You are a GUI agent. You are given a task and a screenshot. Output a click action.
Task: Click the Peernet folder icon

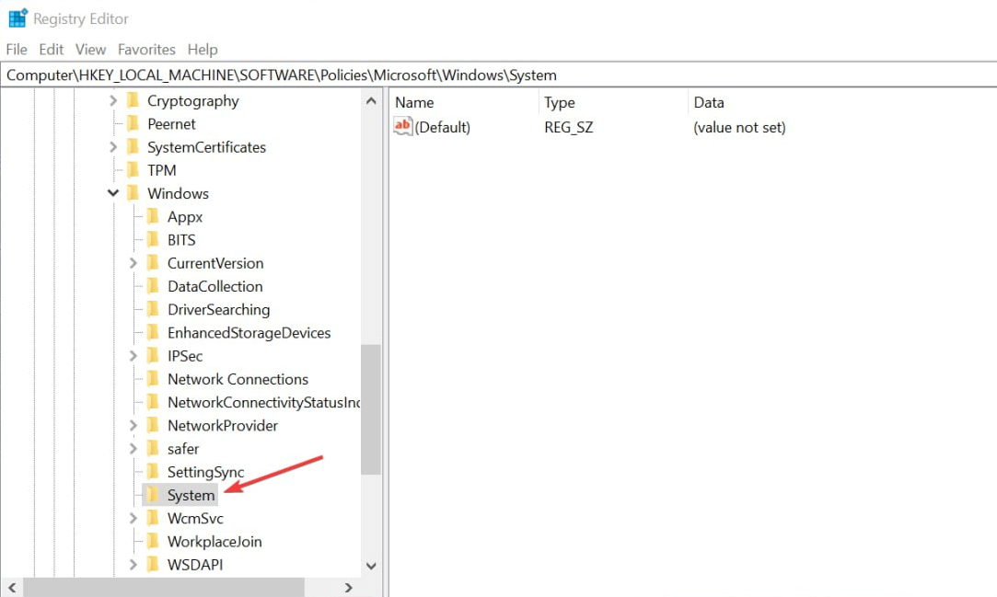(x=133, y=123)
